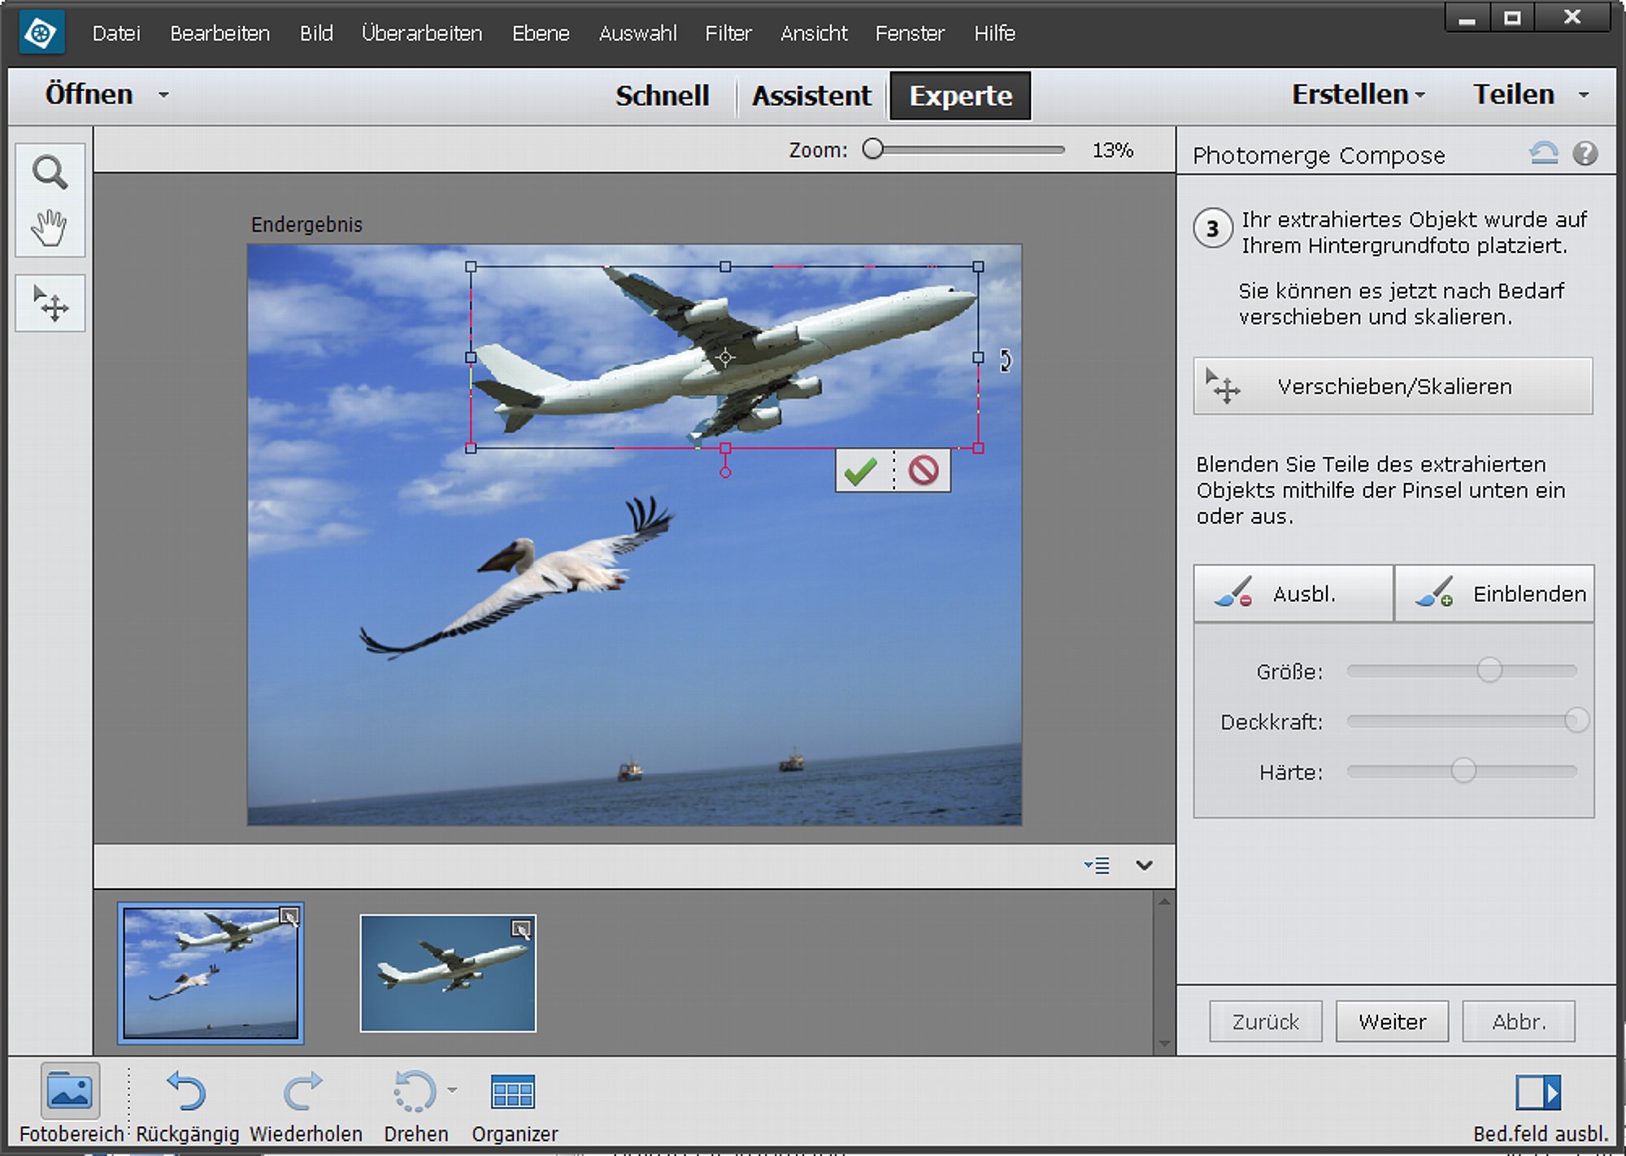Click the Deckkraft slider handle
1626x1156 pixels.
(1576, 720)
